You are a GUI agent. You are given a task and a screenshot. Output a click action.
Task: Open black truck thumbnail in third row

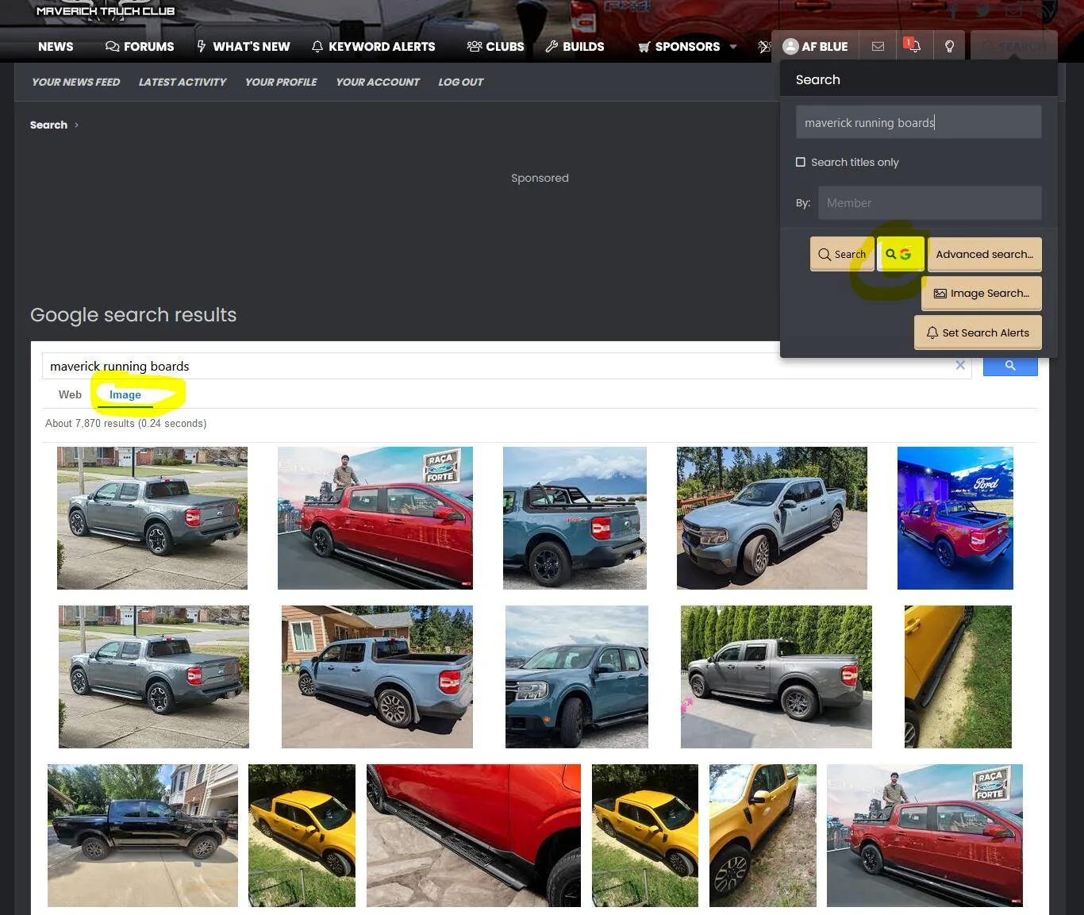(x=143, y=836)
